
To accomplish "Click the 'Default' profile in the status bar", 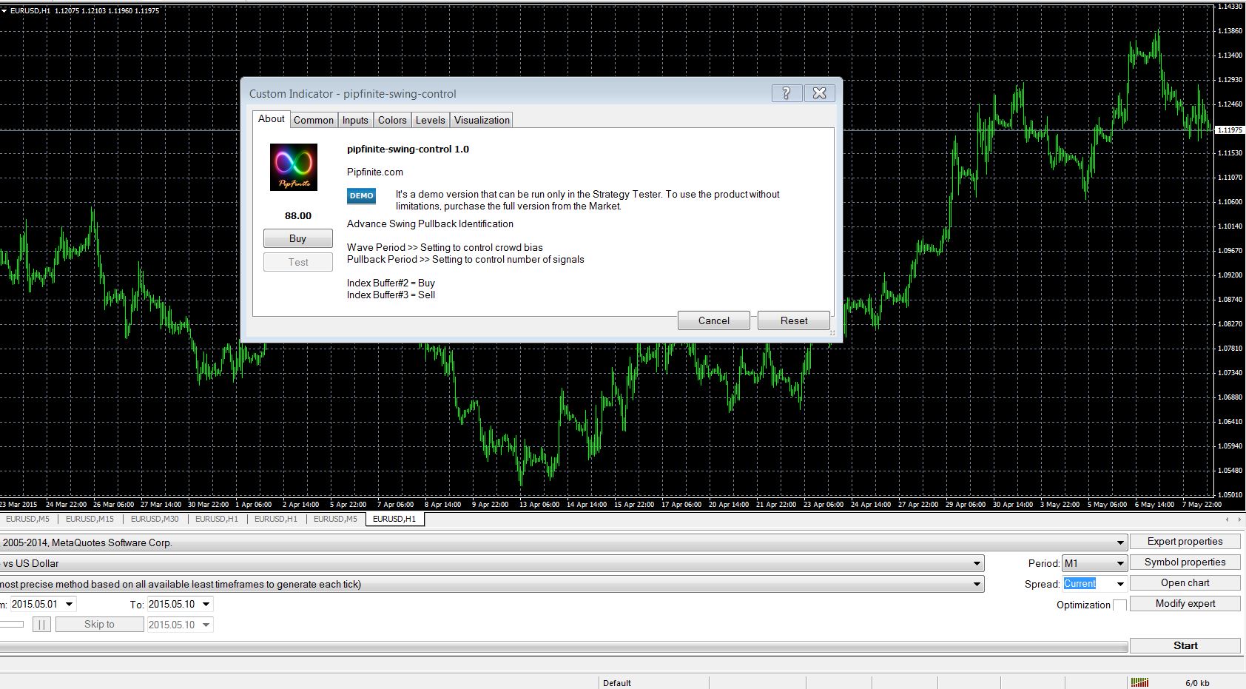I will (617, 683).
